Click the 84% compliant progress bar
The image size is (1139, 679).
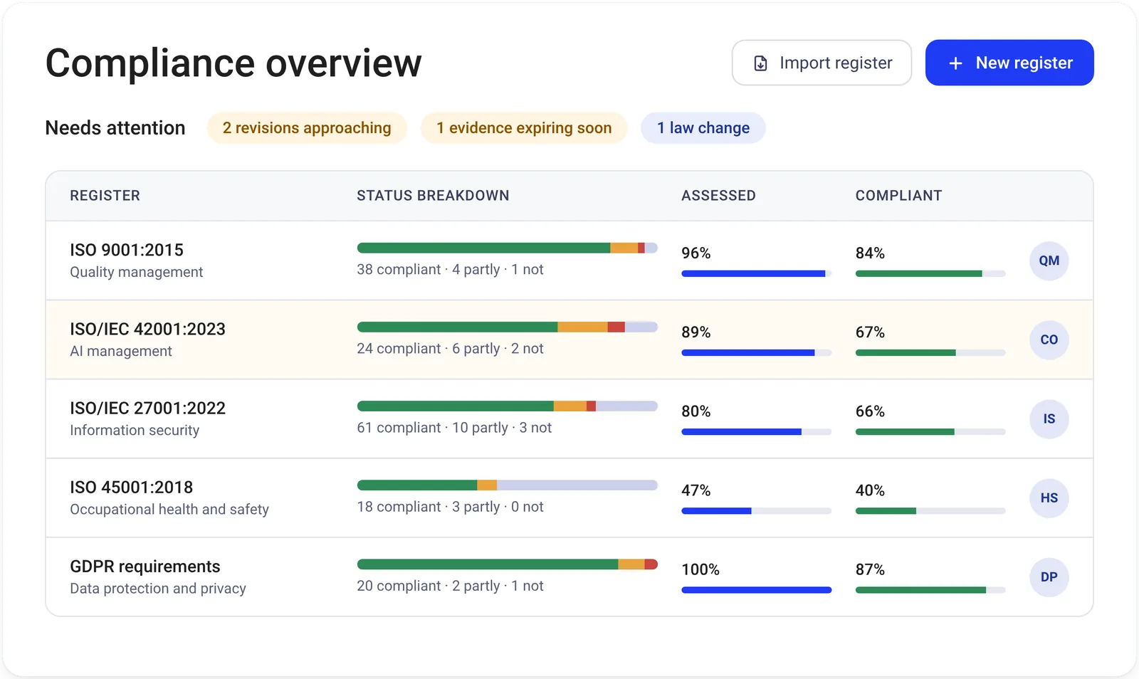[930, 273]
